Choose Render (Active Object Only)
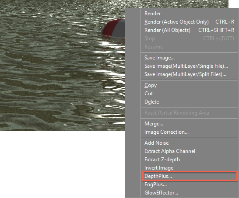Viewport: 239px width, 198px height. tap(189, 22)
